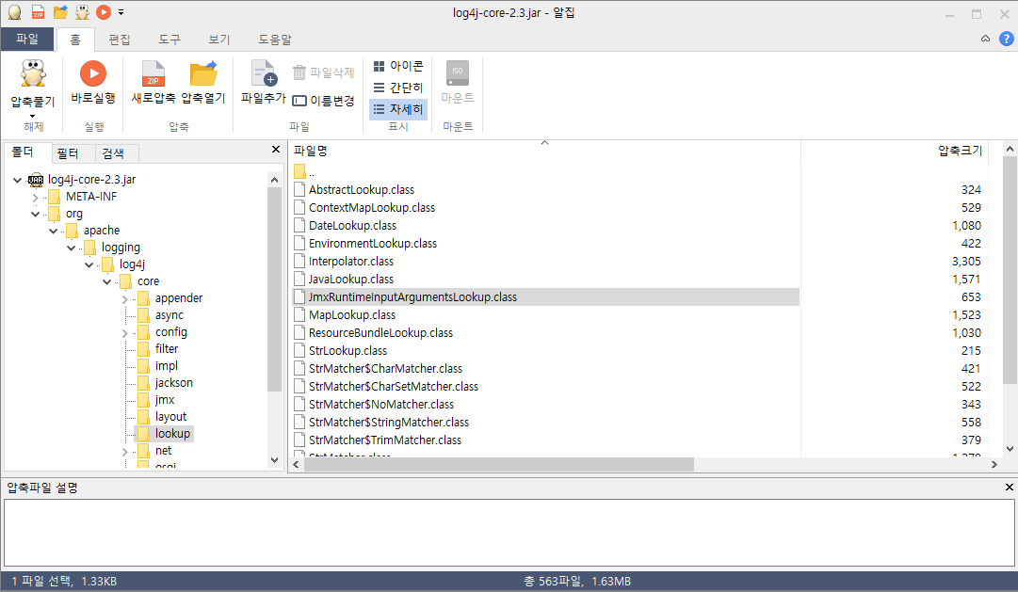
Task: Collapse the logging folder node
Action: click(71, 248)
